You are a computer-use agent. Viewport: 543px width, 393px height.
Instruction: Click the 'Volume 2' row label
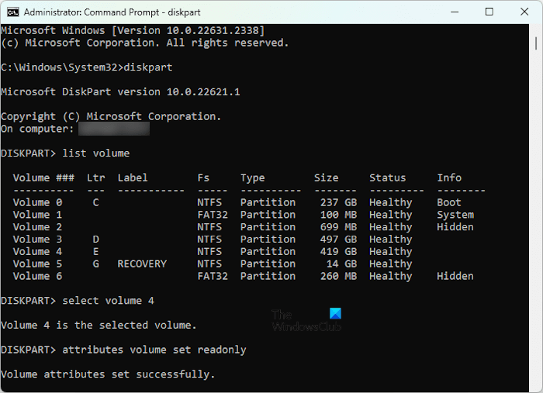pyautogui.click(x=38, y=227)
